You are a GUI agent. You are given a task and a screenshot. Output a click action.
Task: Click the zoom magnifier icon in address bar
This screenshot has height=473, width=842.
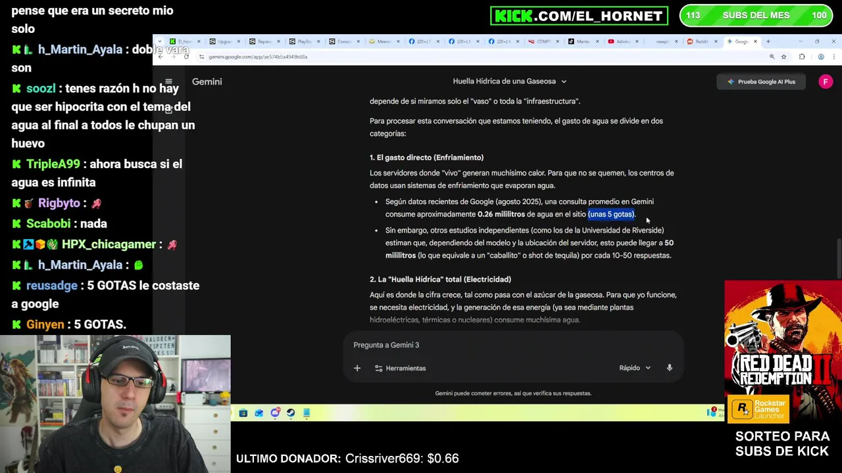click(772, 56)
